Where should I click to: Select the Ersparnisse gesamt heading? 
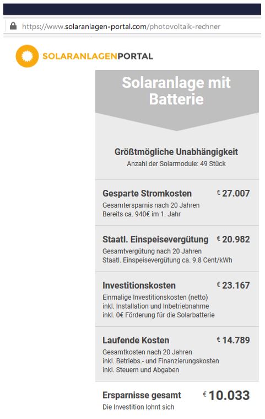pos(142,395)
